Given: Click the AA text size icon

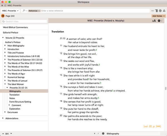Looking at the screenshot, I should 154,21.
